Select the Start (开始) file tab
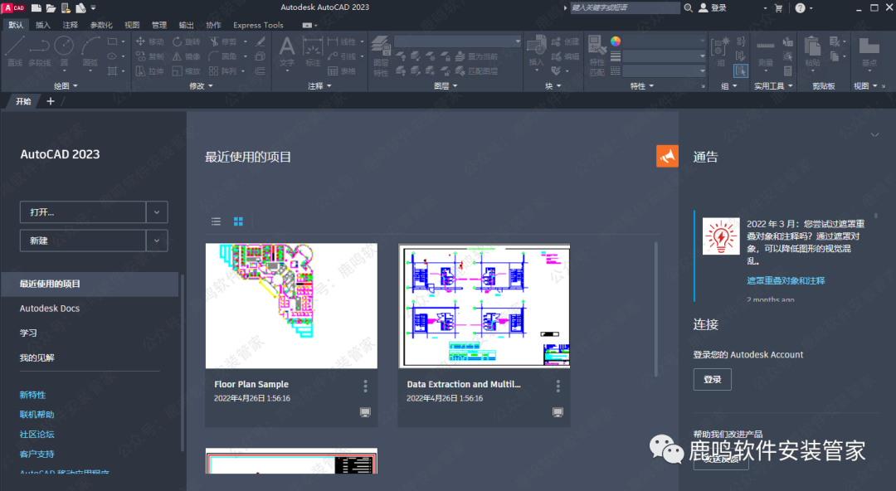 [23, 101]
